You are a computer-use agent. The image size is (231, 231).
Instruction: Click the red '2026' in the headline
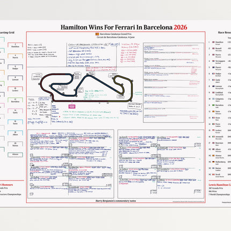[x=181, y=27]
